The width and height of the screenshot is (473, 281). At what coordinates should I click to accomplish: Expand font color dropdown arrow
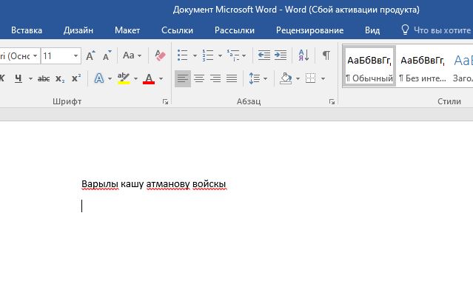click(161, 79)
